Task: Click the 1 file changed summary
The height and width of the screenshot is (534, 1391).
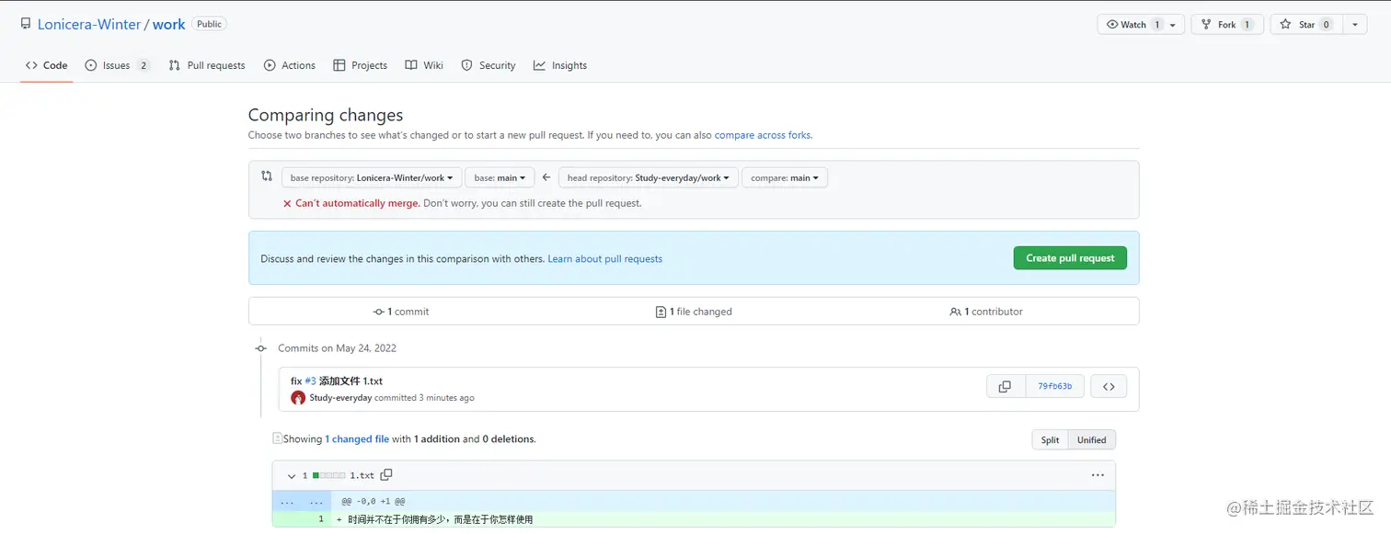Action: (x=694, y=312)
